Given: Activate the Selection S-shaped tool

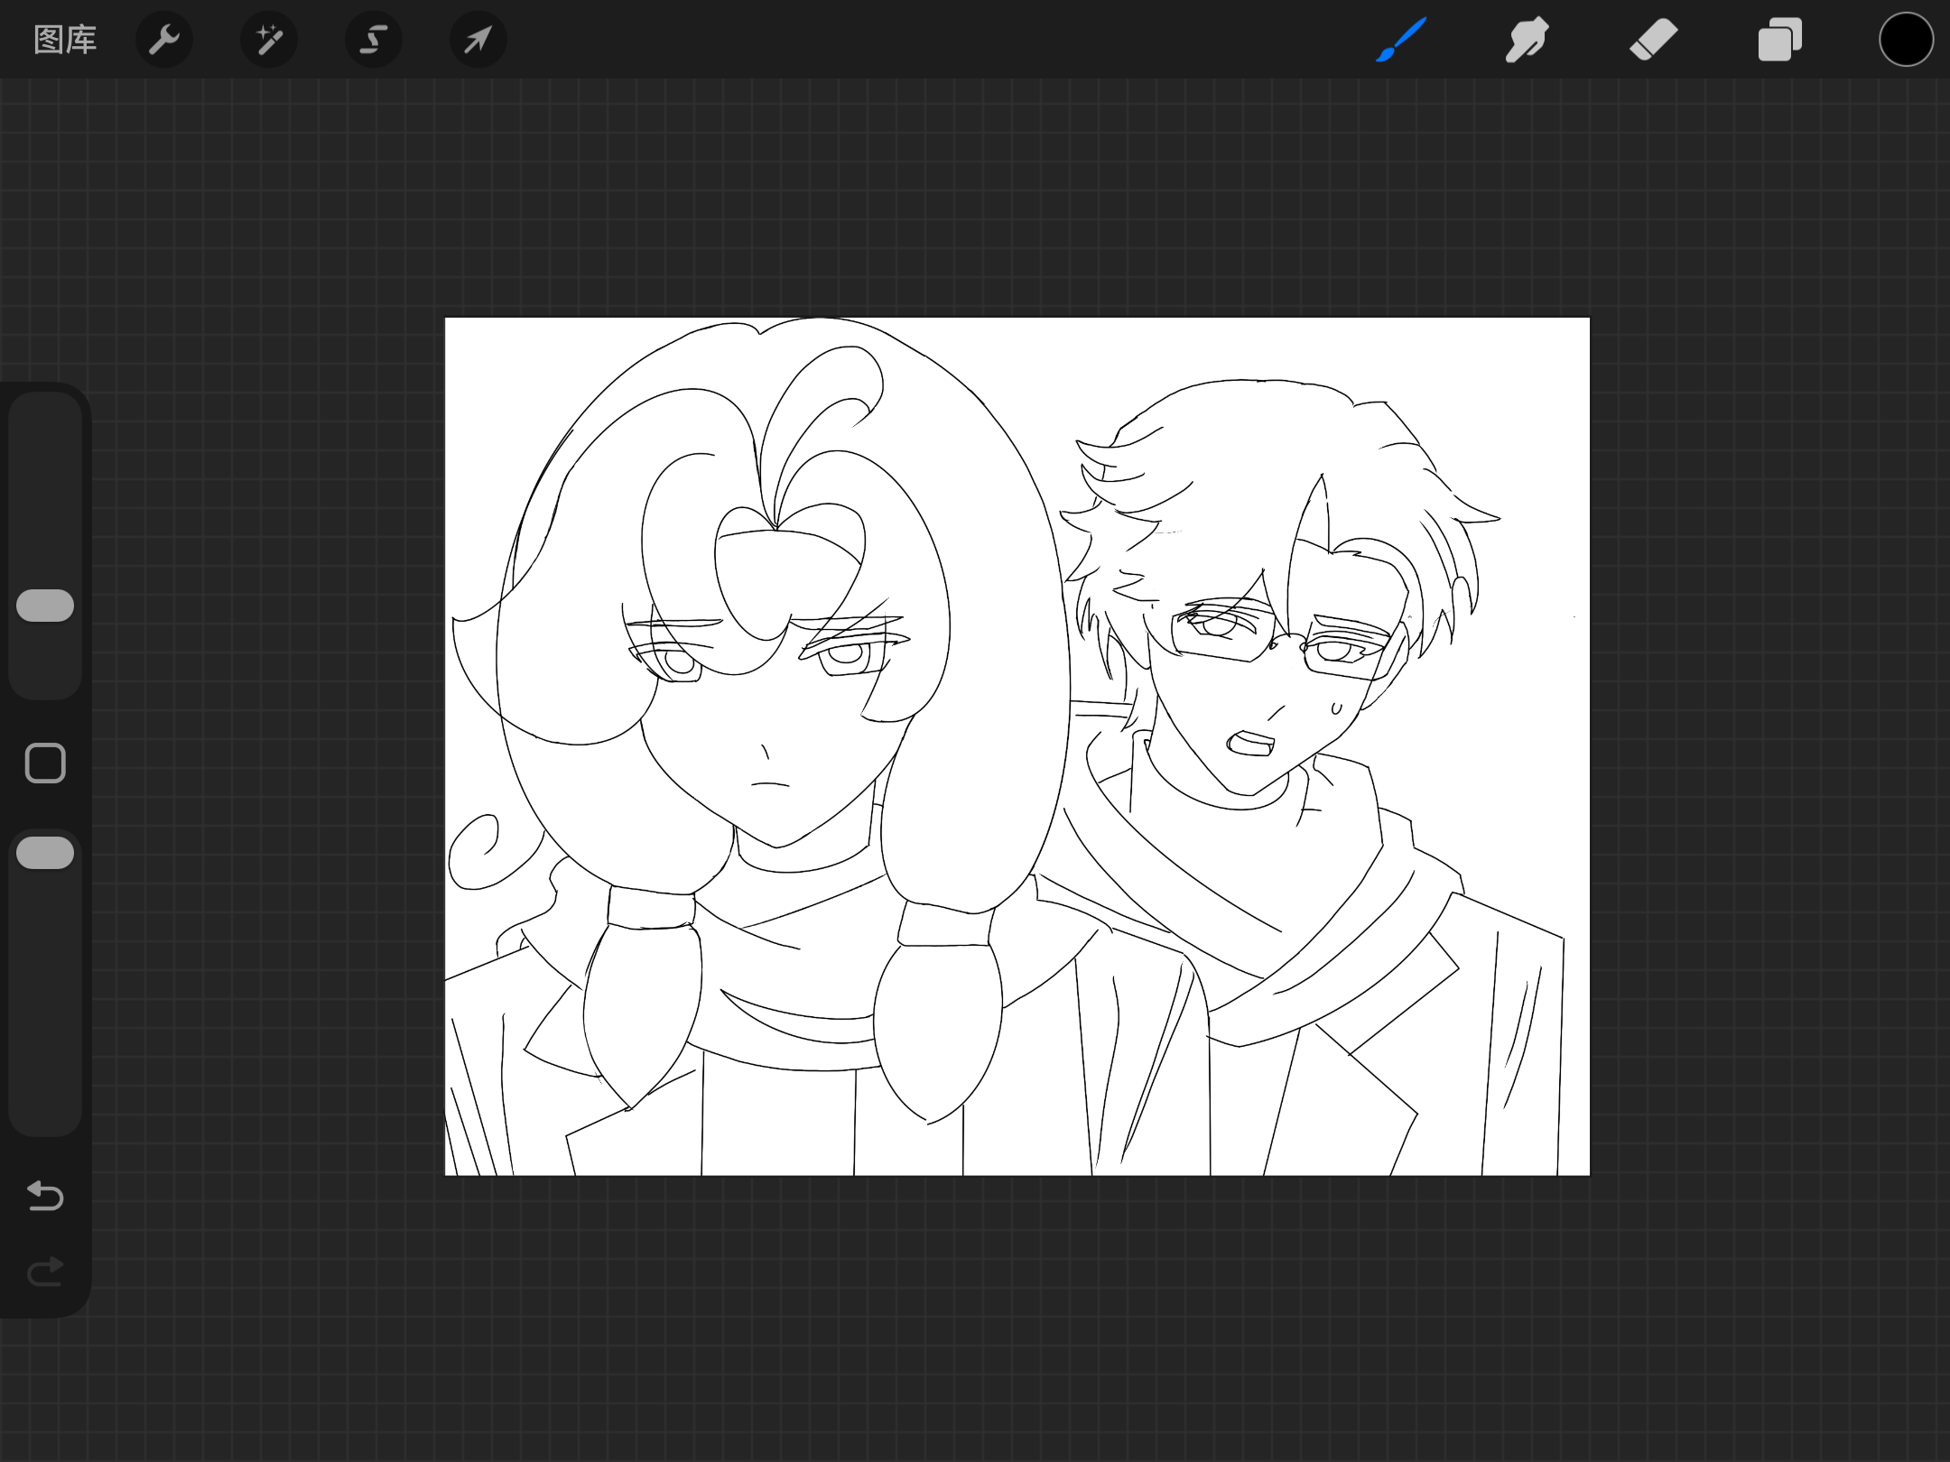Looking at the screenshot, I should [x=374, y=40].
